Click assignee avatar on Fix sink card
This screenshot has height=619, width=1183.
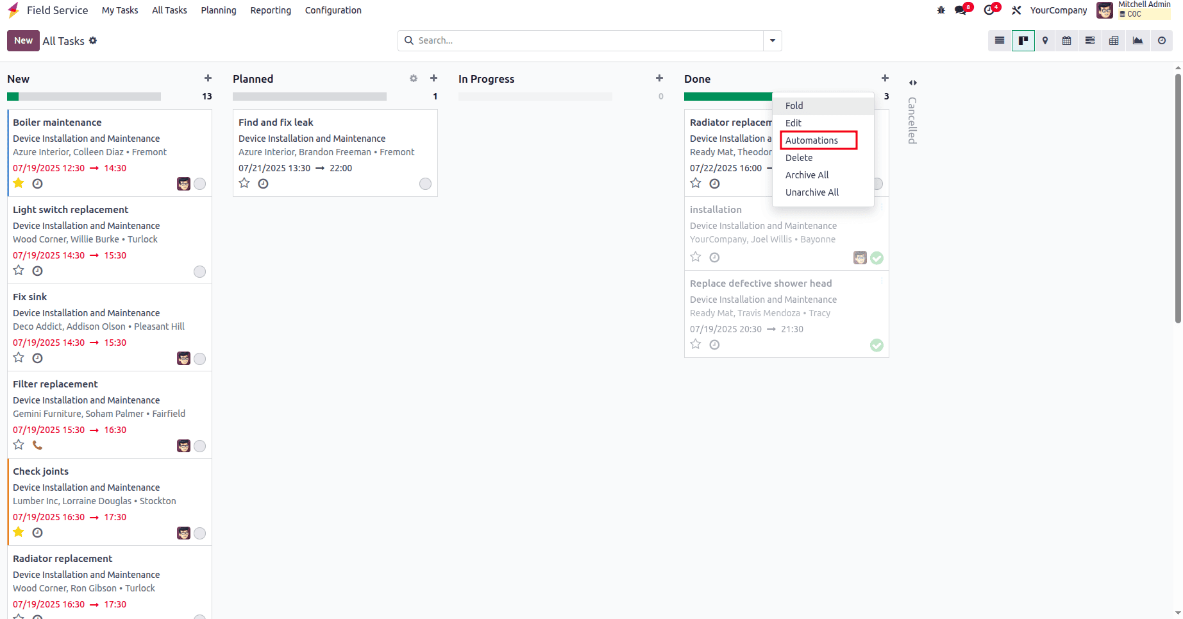click(x=184, y=359)
